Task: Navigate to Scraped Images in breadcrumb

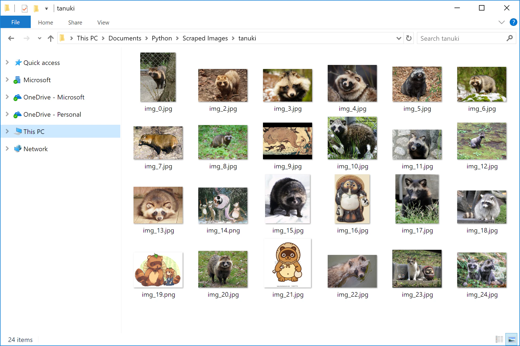Action: (205, 38)
